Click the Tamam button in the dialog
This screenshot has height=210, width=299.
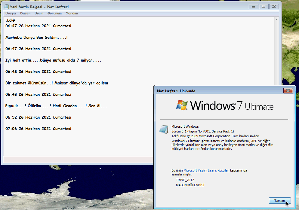[x=280, y=201]
